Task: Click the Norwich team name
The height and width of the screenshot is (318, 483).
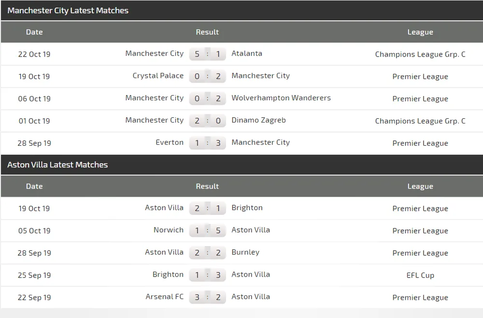Action: pyautogui.click(x=169, y=230)
